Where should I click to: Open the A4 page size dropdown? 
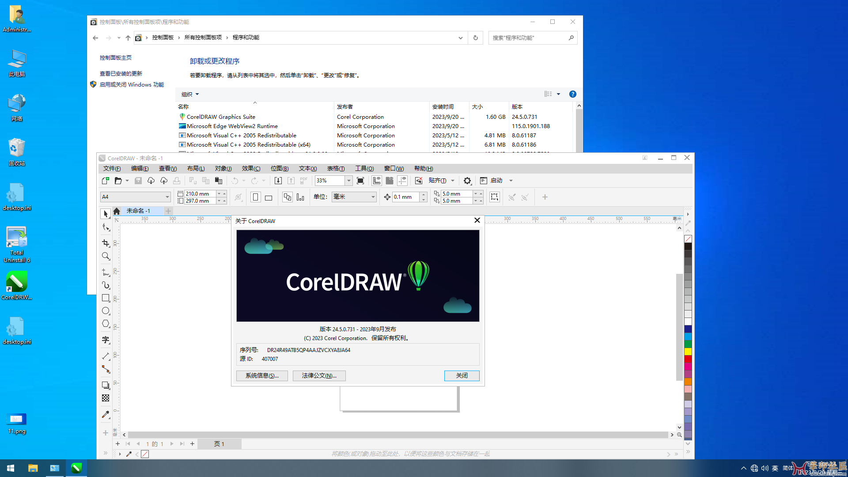tap(167, 197)
